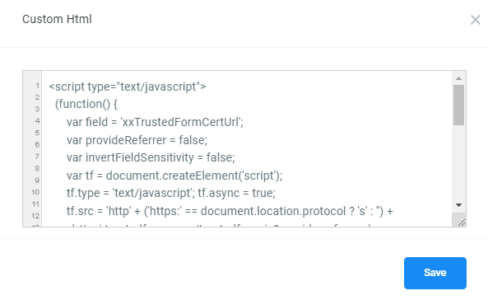488x300 pixels.
Task: Click line number 6 in gutter
Action: (37, 145)
